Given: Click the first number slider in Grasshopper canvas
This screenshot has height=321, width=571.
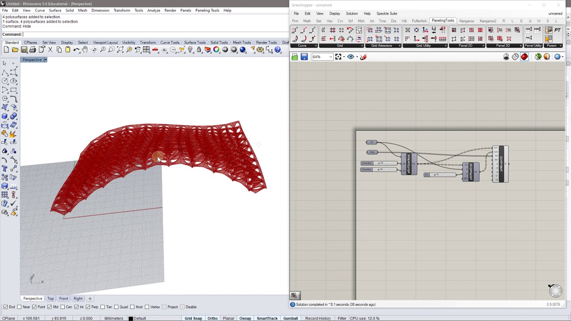Looking at the screenshot, I should click(379, 163).
